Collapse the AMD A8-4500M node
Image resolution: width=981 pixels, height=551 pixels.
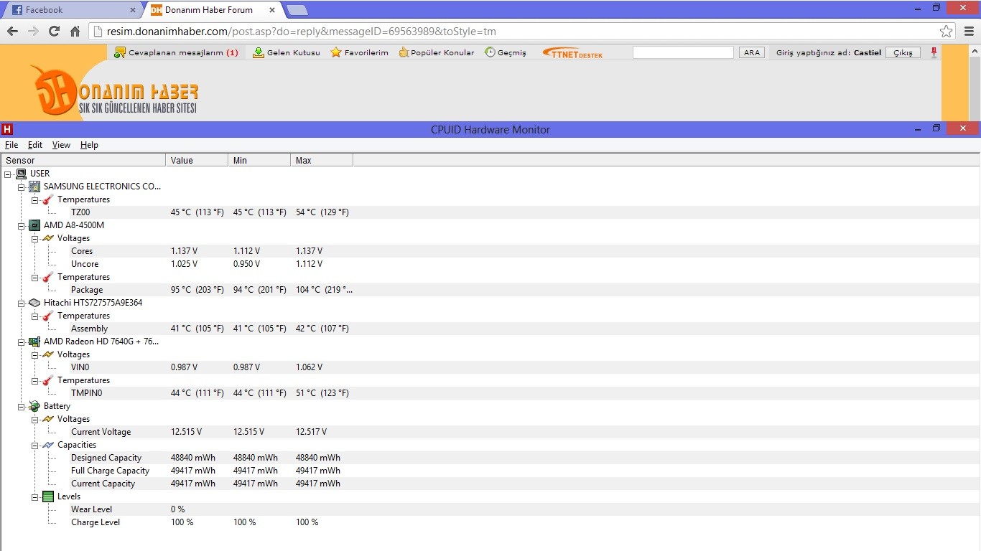tap(22, 225)
